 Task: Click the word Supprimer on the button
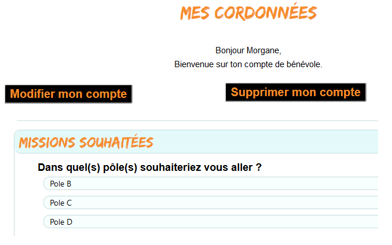pos(258,92)
